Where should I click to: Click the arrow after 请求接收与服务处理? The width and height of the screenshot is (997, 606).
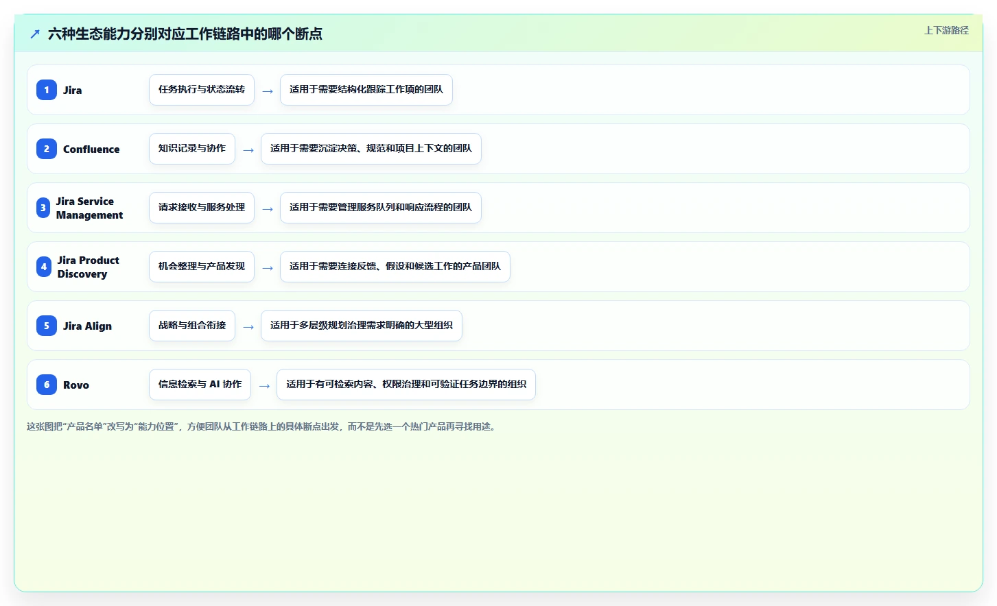pyautogui.click(x=268, y=209)
